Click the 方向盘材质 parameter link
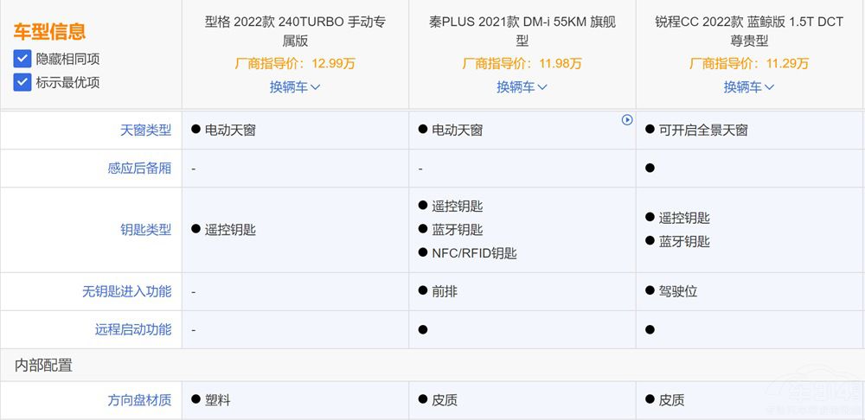Screen dimensions: 865x420 pos(139,400)
